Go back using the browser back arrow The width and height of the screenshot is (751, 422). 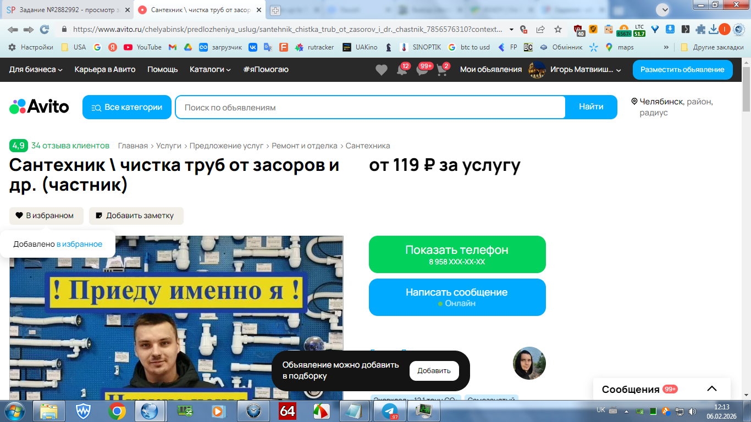[13, 30]
